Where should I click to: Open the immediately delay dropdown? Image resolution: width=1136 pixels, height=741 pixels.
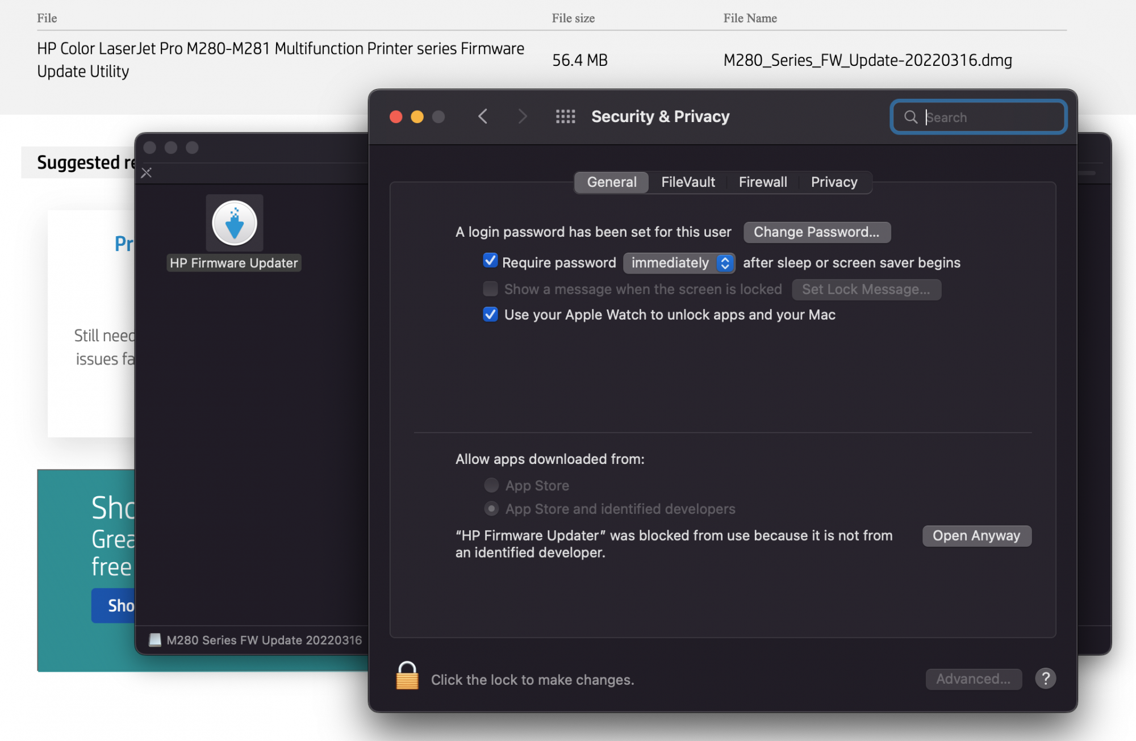(x=679, y=263)
